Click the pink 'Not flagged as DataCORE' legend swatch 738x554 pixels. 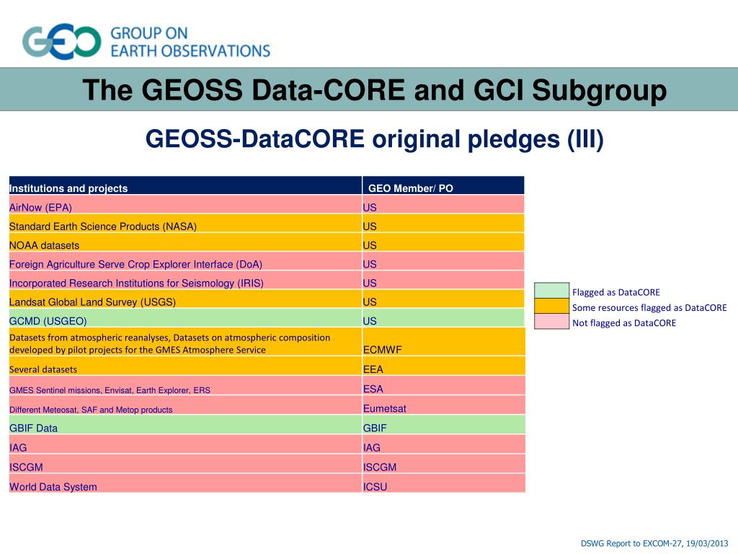(x=551, y=321)
